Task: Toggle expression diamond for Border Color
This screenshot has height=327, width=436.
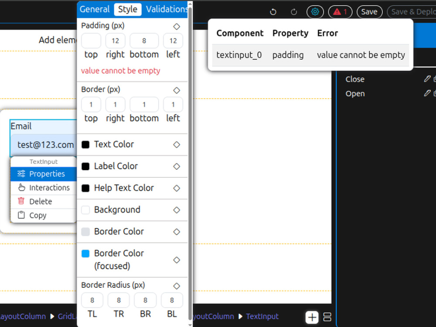Action: tap(177, 232)
